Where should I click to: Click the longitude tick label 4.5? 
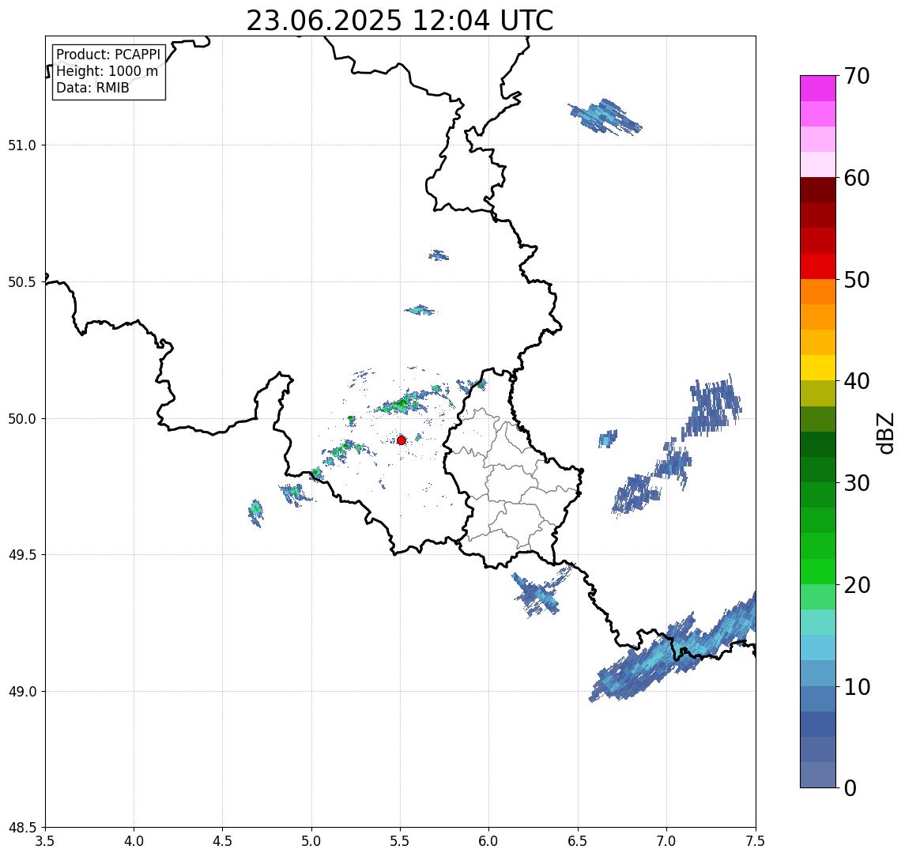(x=223, y=841)
